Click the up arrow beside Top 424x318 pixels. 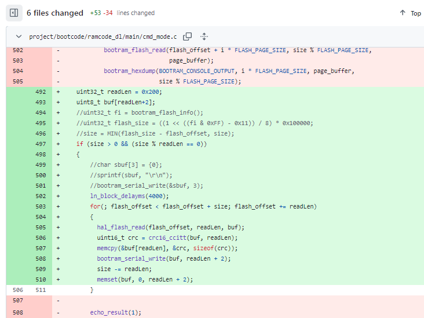(x=403, y=13)
